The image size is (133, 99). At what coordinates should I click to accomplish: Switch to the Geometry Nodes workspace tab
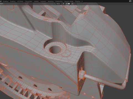69,1
